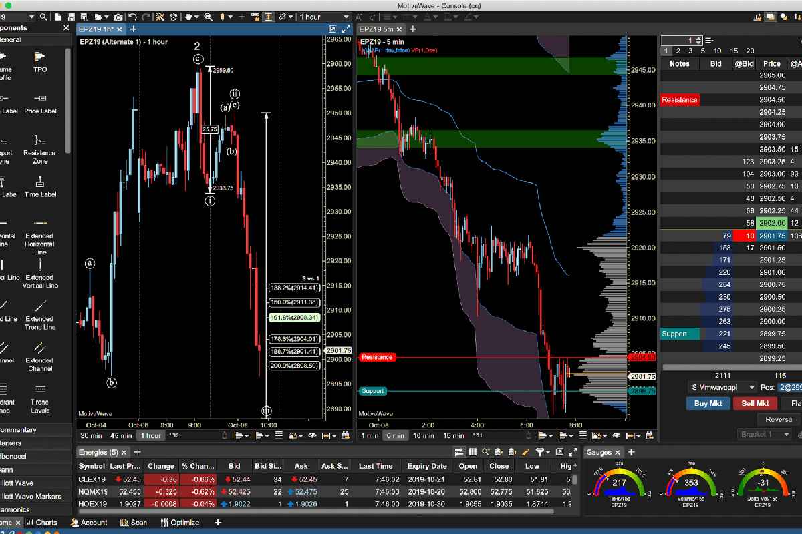Click the pencil edit icon in Energies panel
The height and width of the screenshot is (534, 802).
(x=525, y=452)
